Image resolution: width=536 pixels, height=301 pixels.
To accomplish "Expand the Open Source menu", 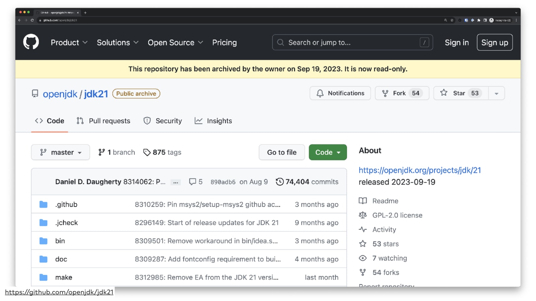I will click(175, 42).
